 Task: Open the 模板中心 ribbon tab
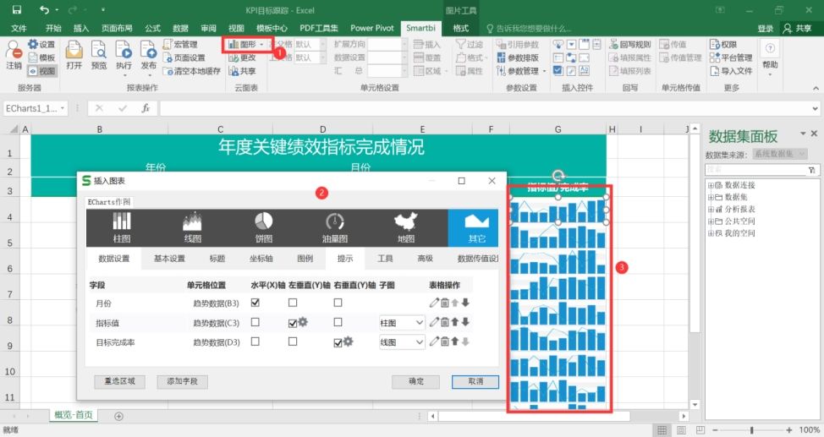pyautogui.click(x=272, y=28)
